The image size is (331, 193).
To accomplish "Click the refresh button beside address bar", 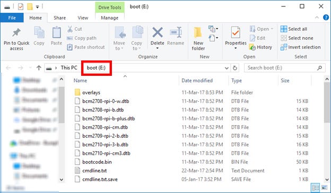I will [235, 68].
